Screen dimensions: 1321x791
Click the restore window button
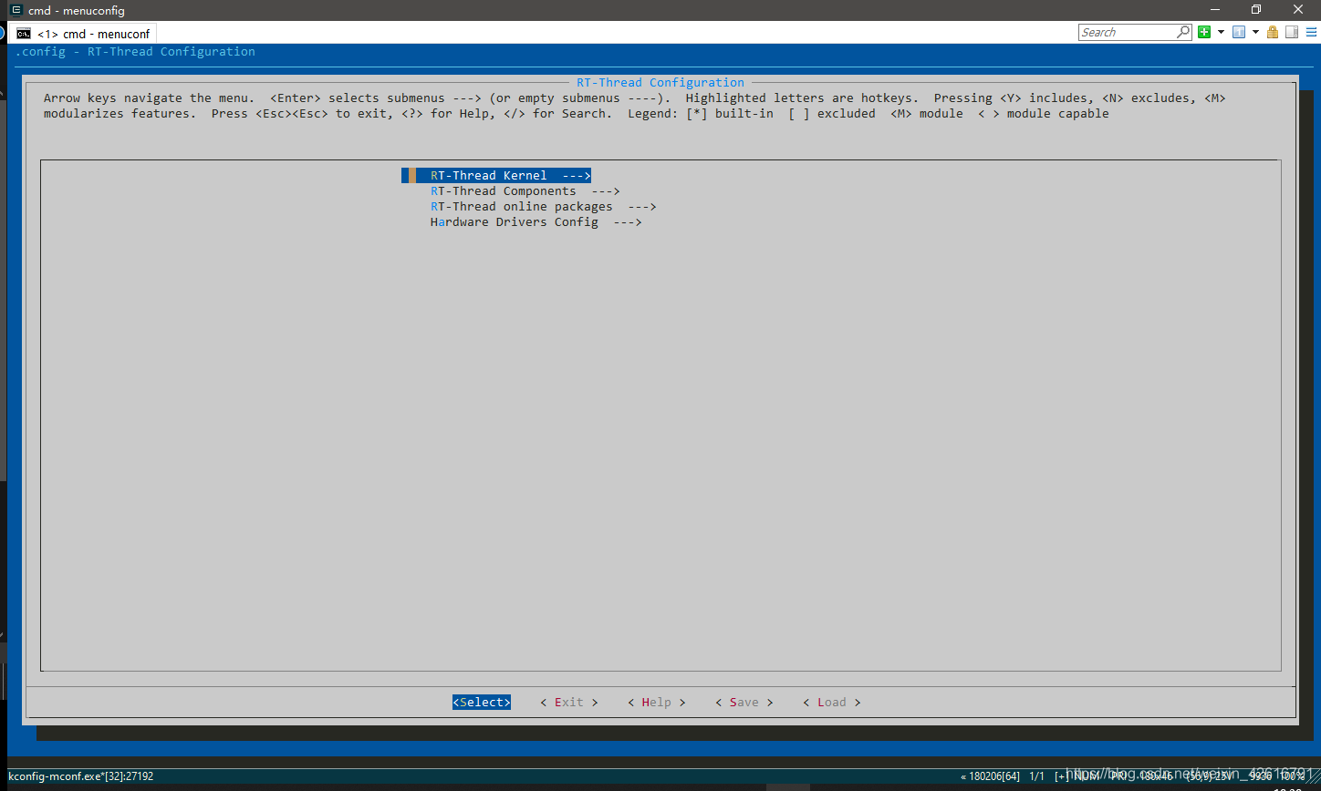[1256, 10]
